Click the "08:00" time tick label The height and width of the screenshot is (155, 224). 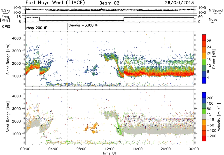pos(81,149)
